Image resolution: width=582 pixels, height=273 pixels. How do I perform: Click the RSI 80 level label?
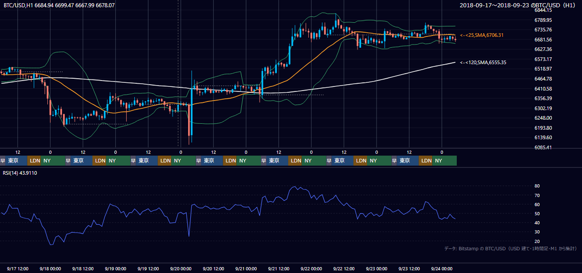pyautogui.click(x=537, y=186)
